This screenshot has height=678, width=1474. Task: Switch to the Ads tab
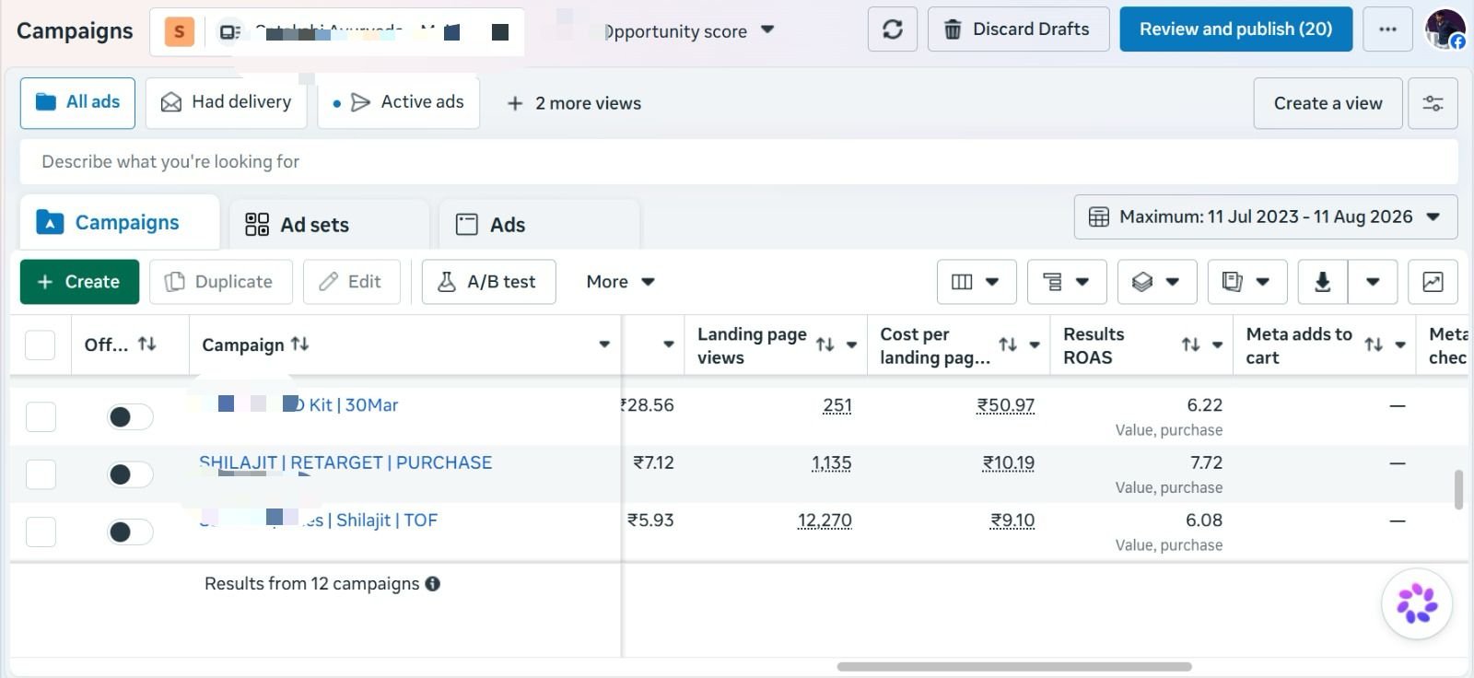(x=539, y=225)
